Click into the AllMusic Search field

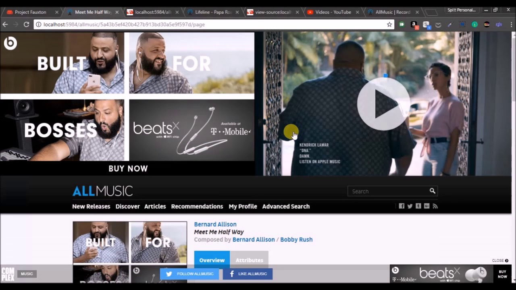pyautogui.click(x=388, y=191)
